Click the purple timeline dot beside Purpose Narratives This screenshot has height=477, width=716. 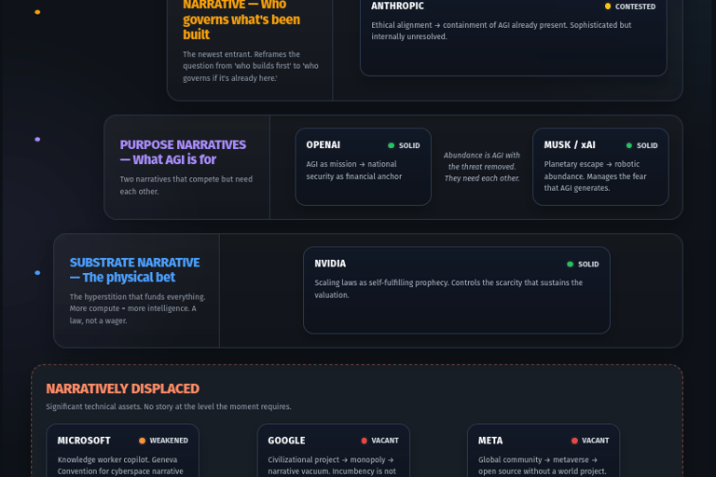point(37,139)
